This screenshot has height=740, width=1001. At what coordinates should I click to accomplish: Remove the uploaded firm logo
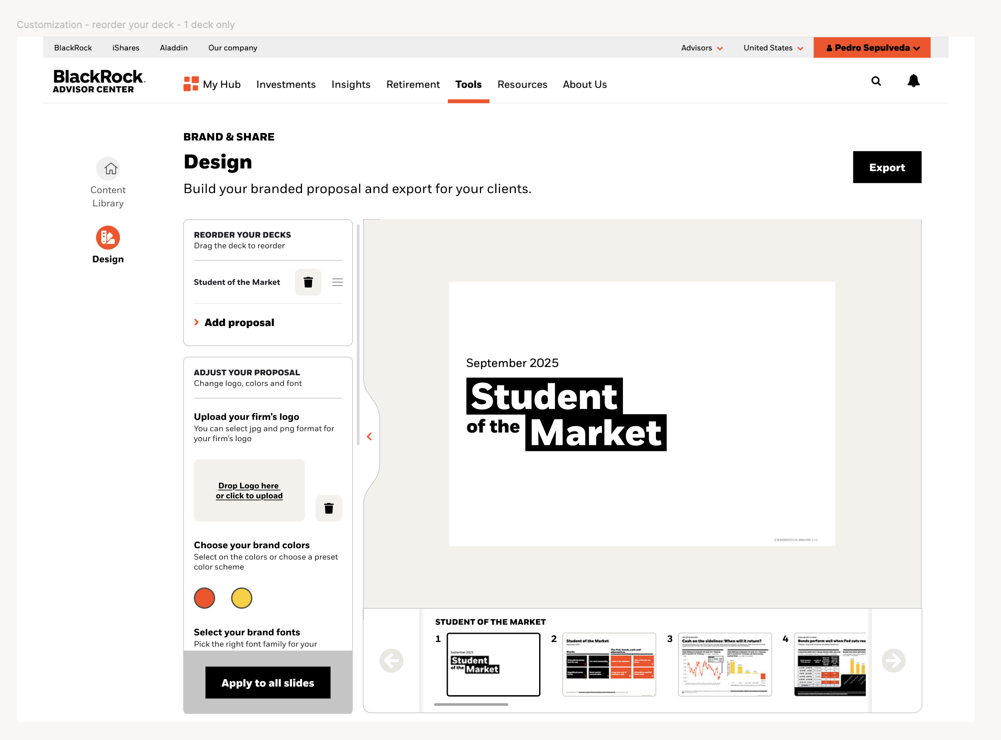click(329, 508)
